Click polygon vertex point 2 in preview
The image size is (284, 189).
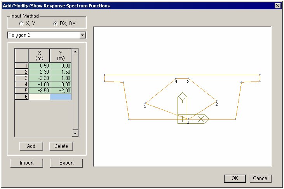pos(216,101)
